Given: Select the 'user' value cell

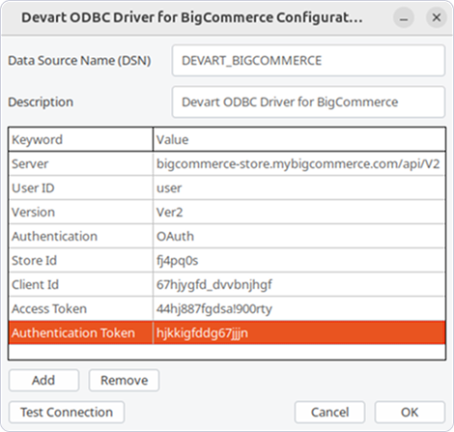Looking at the screenshot, I should tap(299, 188).
